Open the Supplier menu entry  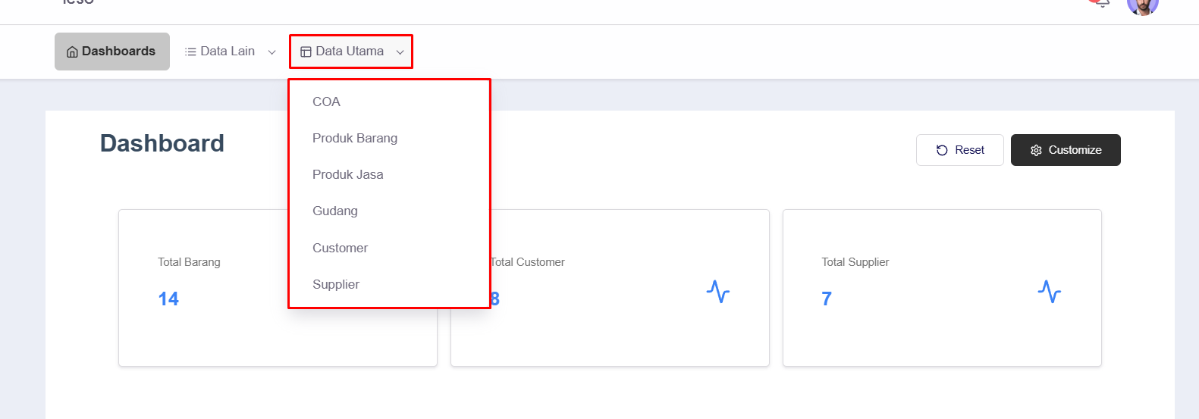(x=335, y=284)
